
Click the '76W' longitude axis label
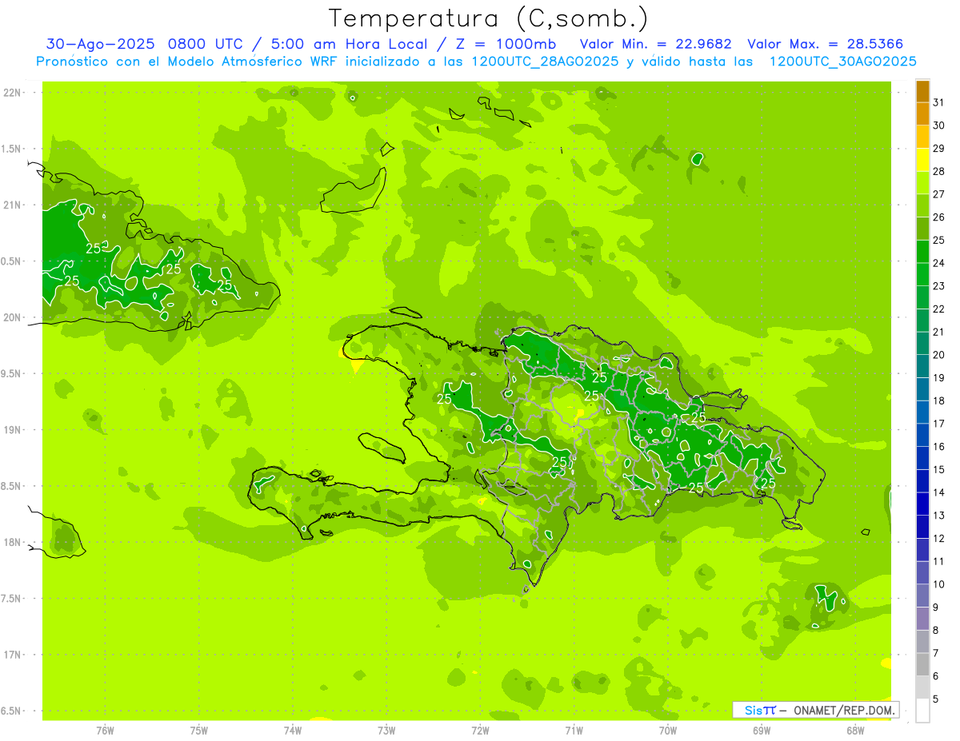point(105,730)
